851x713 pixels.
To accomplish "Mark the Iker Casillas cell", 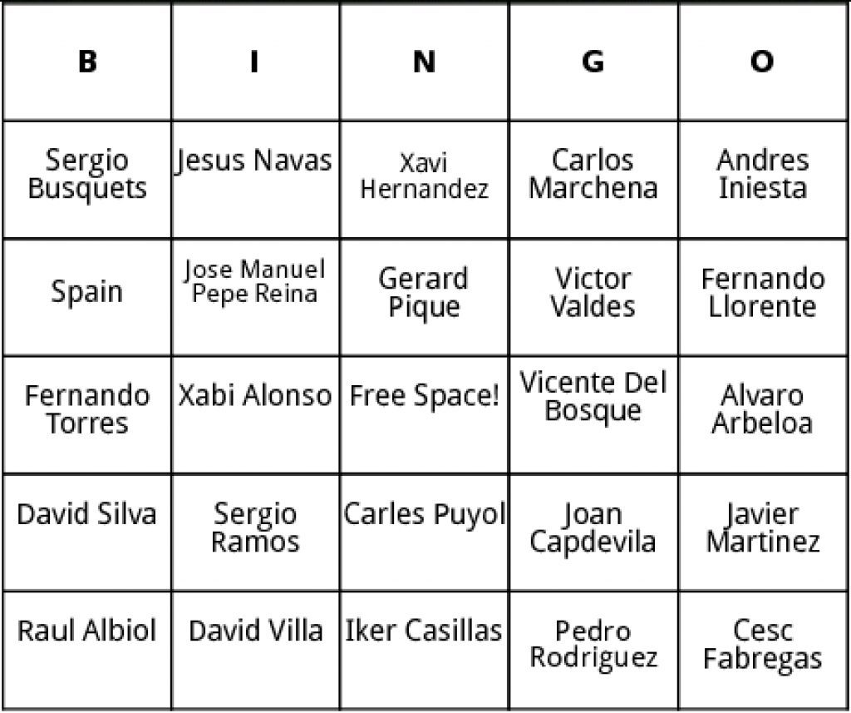I will [424, 631].
